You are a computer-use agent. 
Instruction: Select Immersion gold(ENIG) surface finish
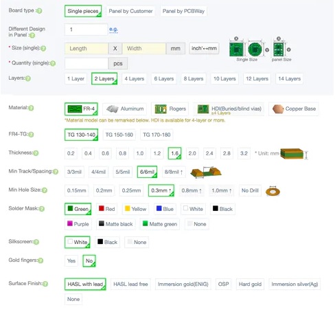point(183,285)
